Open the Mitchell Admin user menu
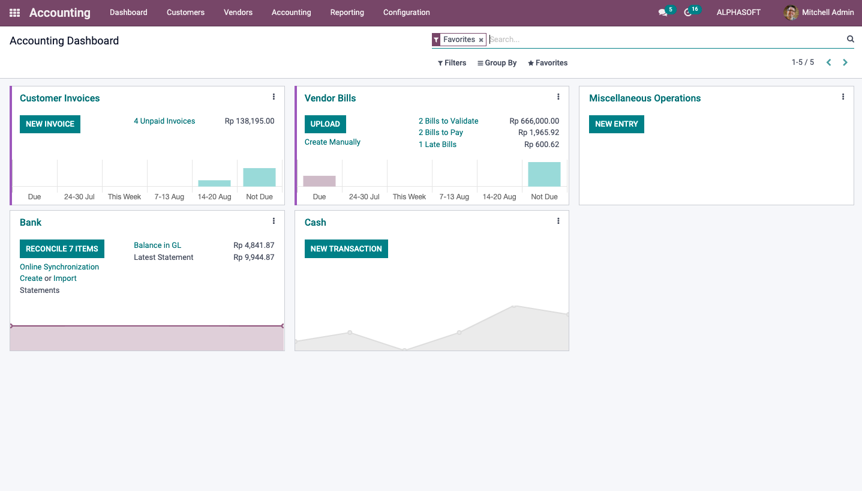Viewport: 862px width, 491px height. click(x=818, y=13)
